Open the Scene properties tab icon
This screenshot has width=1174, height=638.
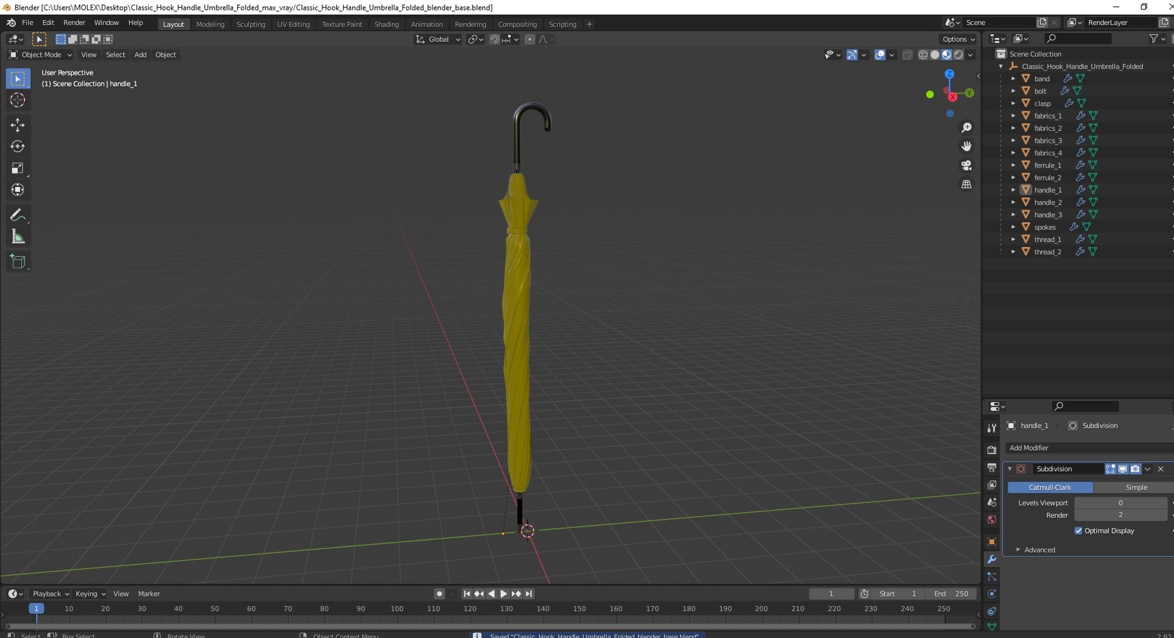click(x=992, y=502)
